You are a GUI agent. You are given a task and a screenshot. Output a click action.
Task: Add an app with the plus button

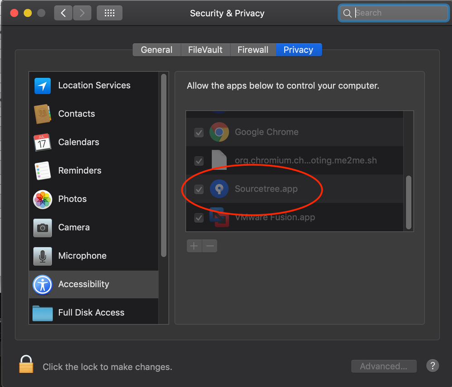tap(194, 246)
